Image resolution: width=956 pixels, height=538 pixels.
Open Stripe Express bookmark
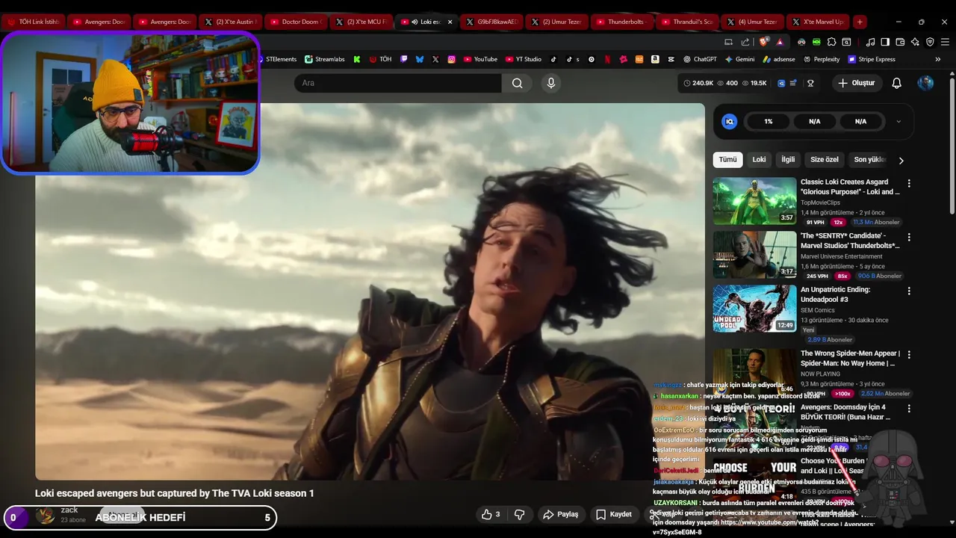[x=871, y=59]
